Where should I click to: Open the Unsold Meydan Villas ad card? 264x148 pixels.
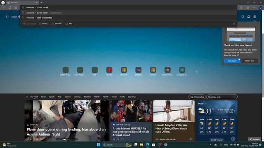pyautogui.click(x=174, y=121)
